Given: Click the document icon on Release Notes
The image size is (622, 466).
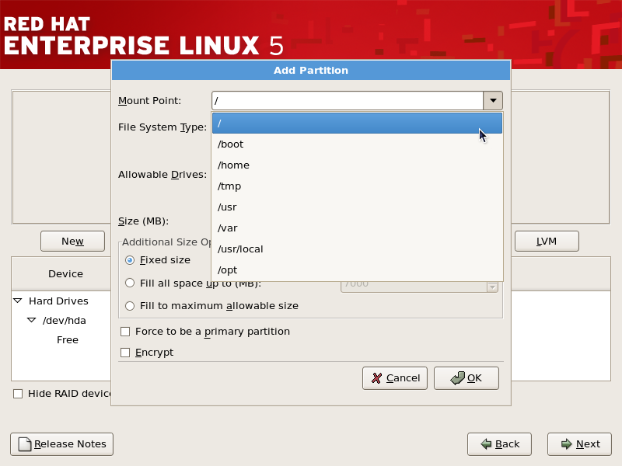Looking at the screenshot, I should click(x=25, y=444).
